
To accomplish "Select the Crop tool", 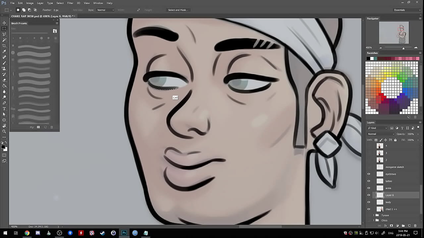I will tap(4, 46).
